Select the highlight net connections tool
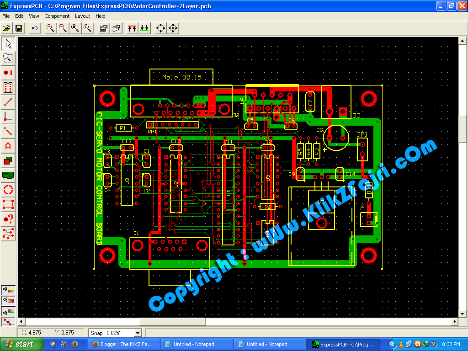The width and height of the screenshot is (468, 351). click(8, 234)
